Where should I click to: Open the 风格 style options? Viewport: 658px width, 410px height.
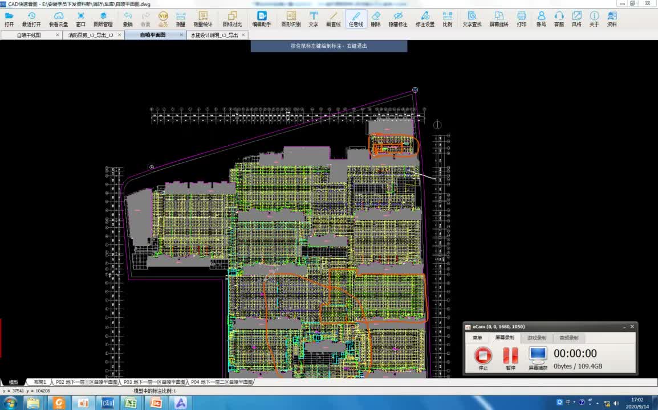pos(576,19)
